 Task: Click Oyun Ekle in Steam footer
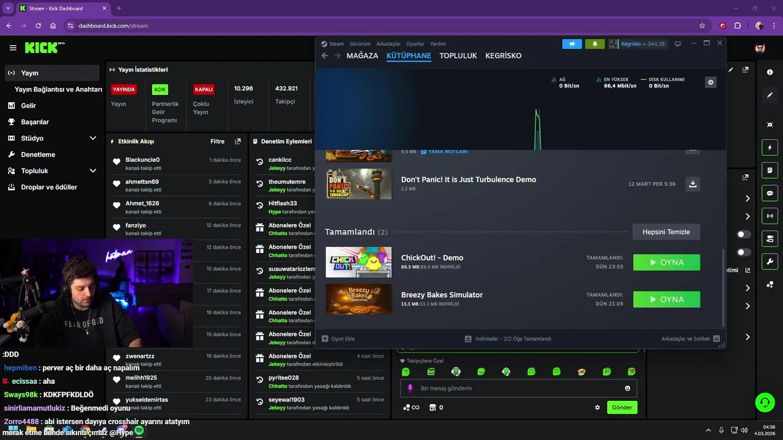pos(338,339)
